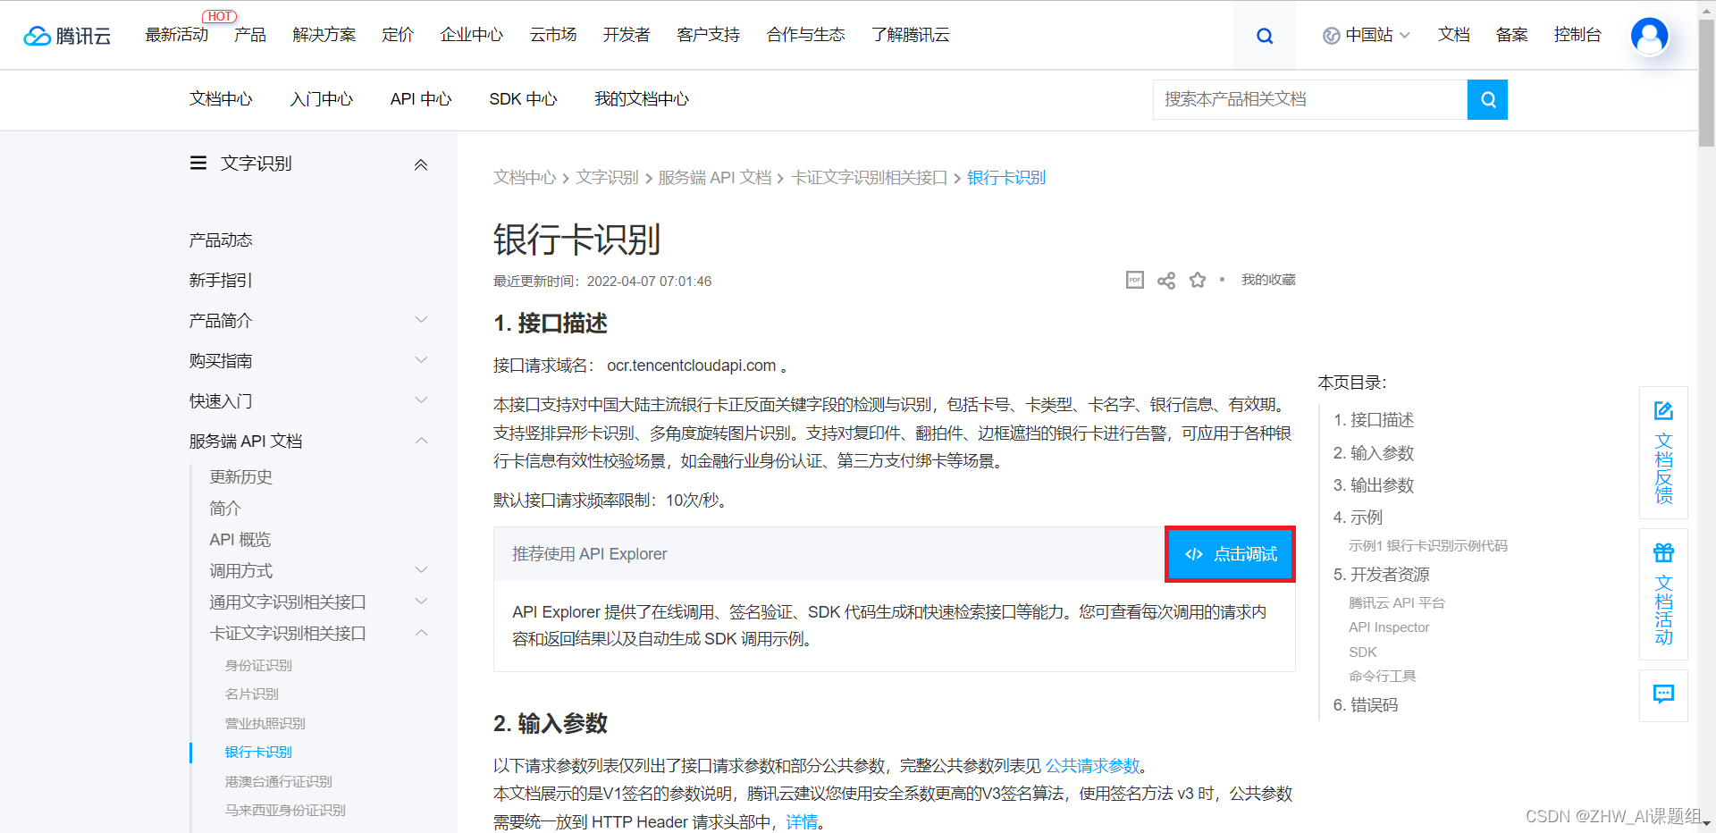Click the 文档活动 gift icon
The image size is (1716, 833).
click(x=1663, y=552)
